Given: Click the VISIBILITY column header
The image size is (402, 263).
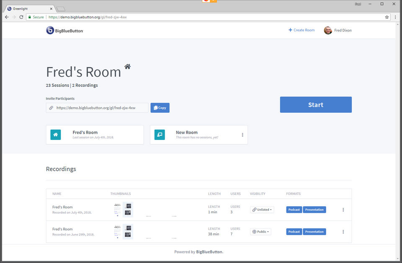Looking at the screenshot, I should coord(258,194).
